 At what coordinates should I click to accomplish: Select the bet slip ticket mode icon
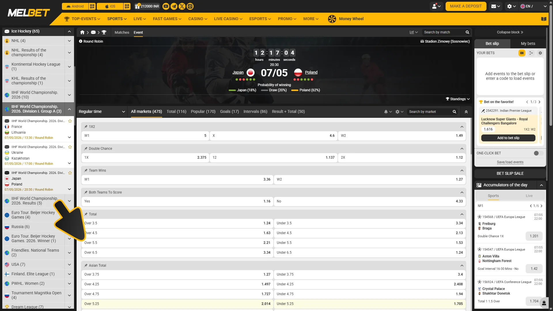pos(522,53)
